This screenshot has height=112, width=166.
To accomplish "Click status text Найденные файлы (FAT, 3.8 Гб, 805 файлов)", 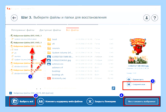I will coord(33,93).
